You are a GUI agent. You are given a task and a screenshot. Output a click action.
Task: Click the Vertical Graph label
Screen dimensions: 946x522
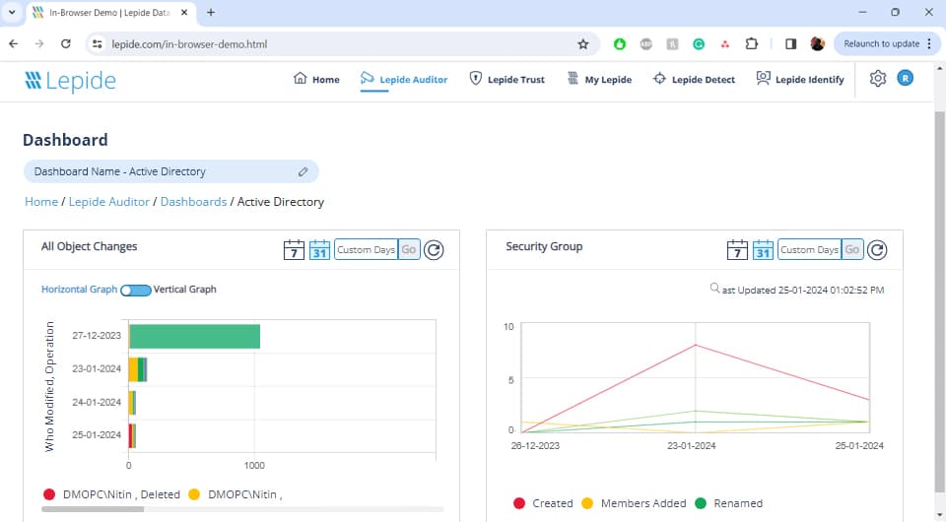[184, 290]
